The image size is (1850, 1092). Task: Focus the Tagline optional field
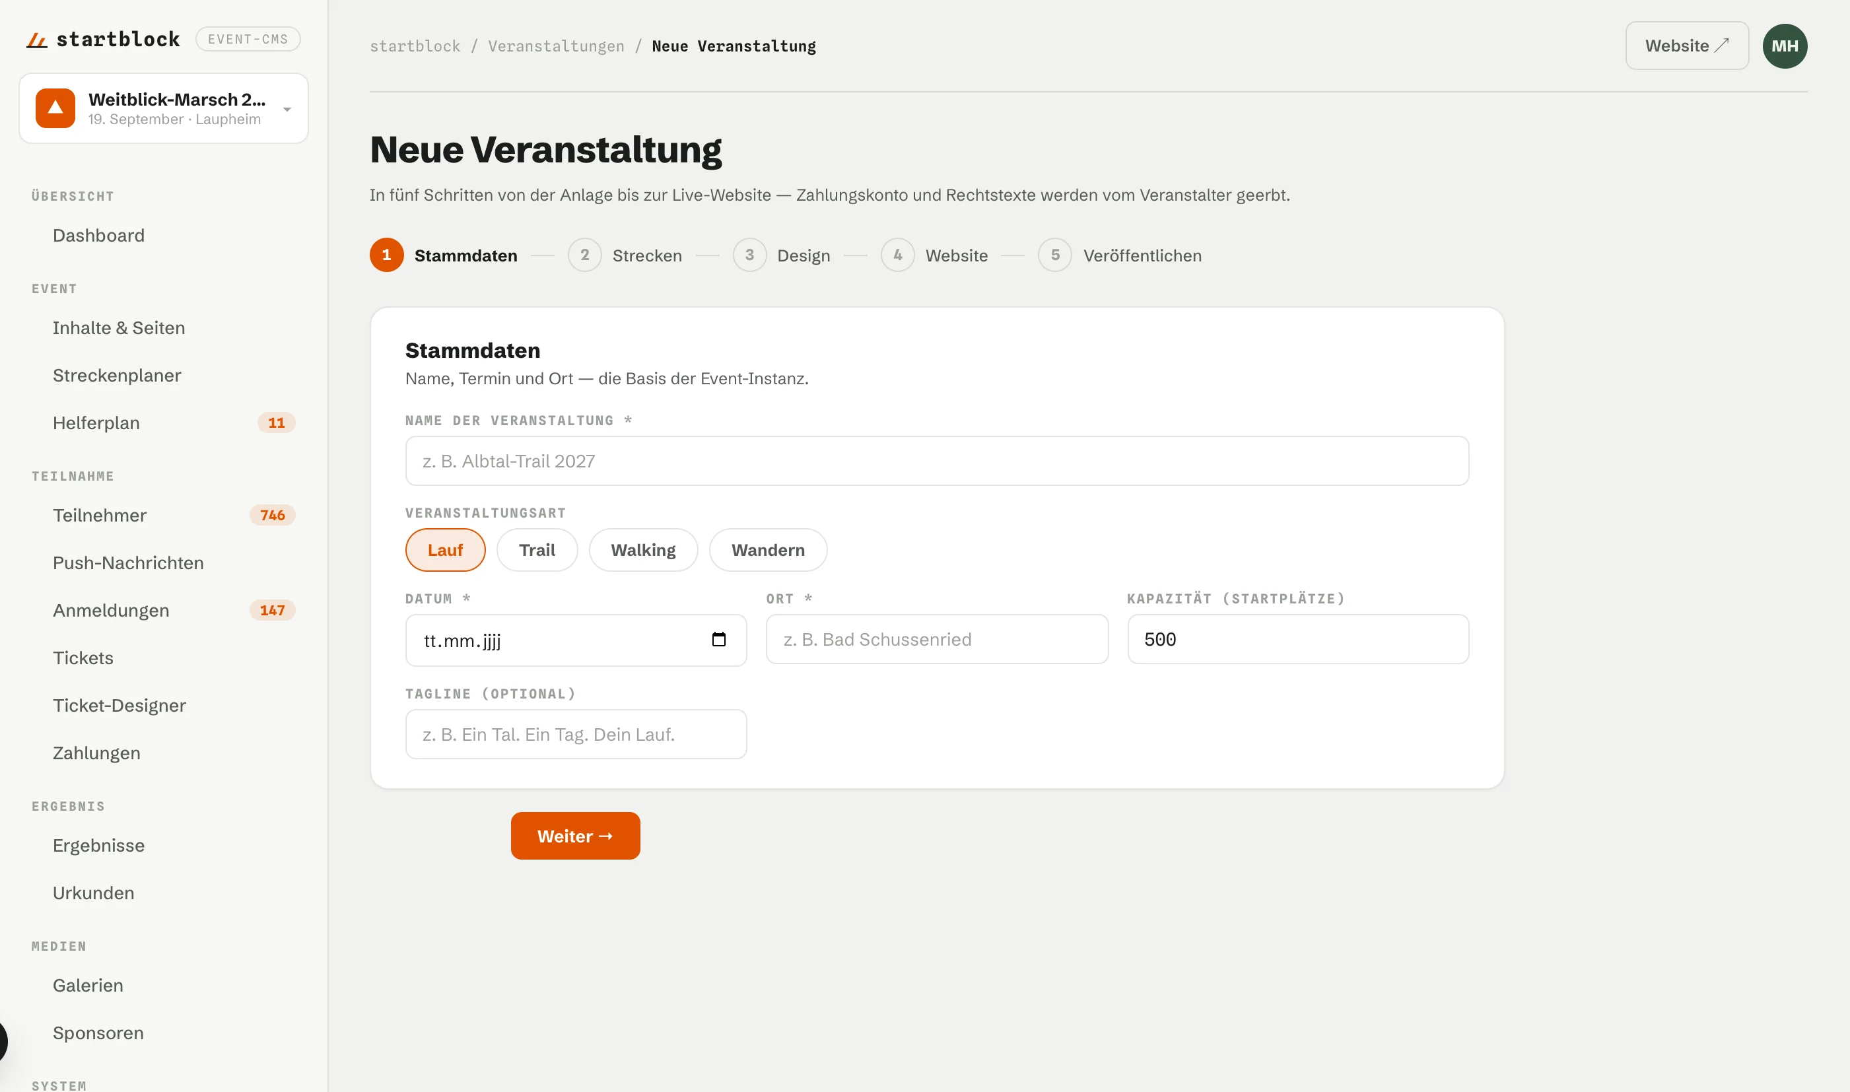(x=576, y=734)
